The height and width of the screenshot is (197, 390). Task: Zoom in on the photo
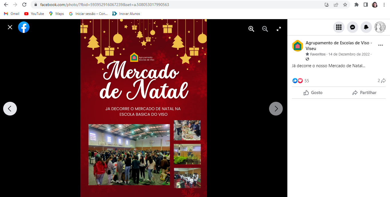251,29
